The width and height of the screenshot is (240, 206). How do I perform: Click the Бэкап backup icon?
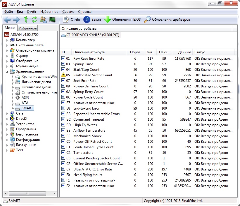pos(87,20)
